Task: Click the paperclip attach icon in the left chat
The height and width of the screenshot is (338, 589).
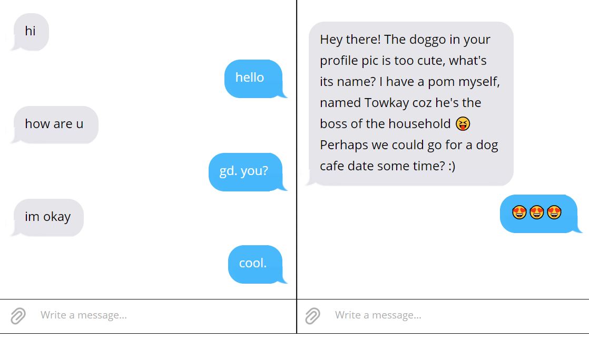Action: click(18, 316)
